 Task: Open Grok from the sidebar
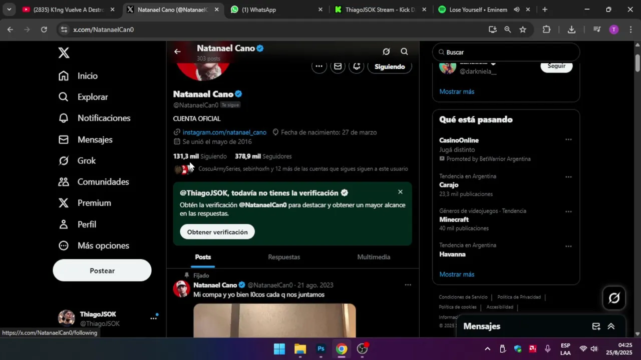coord(77,160)
